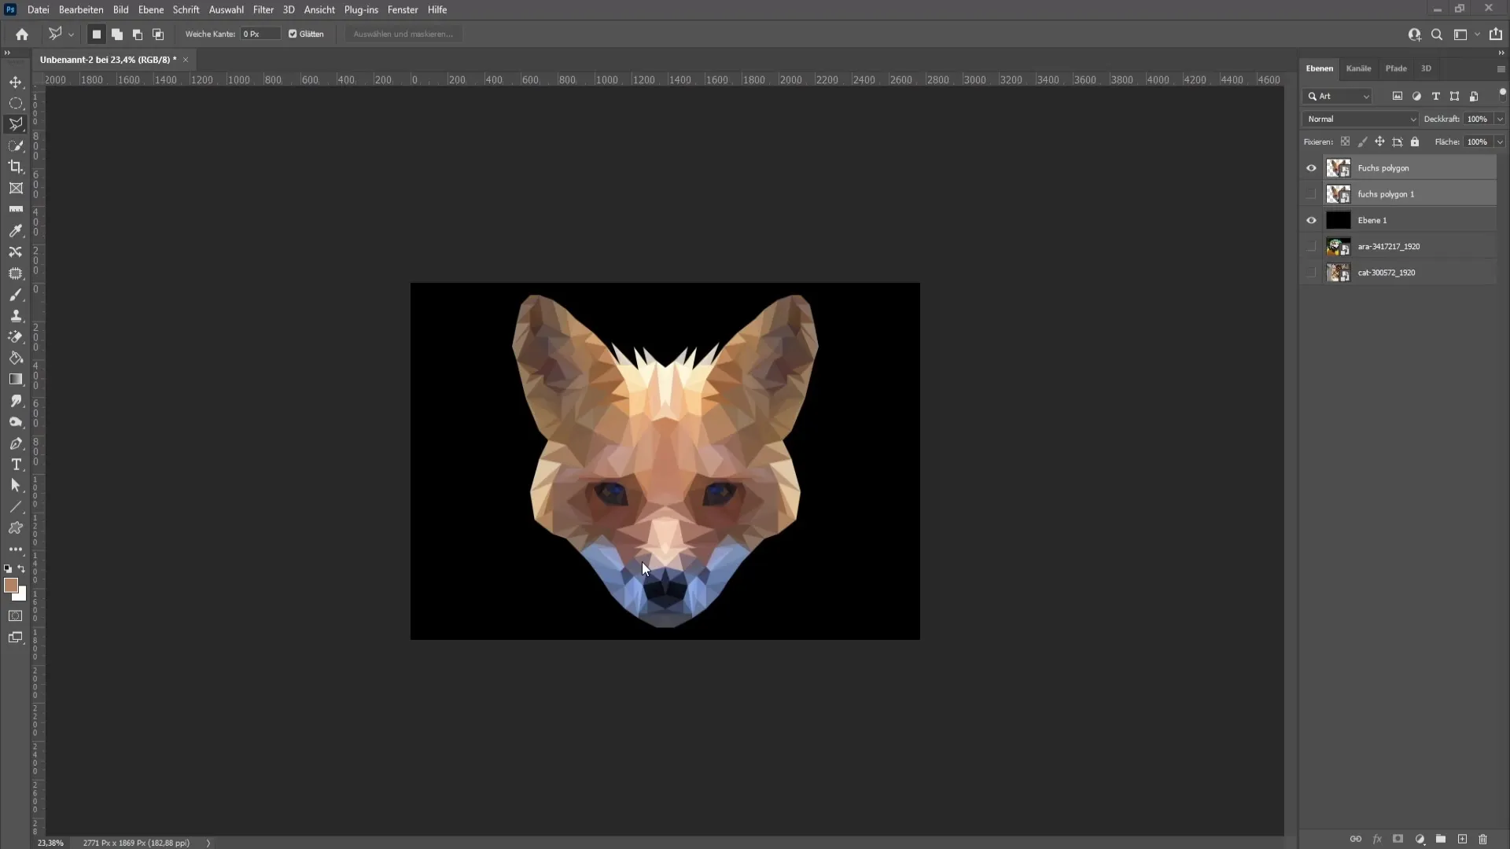Open the Ebene dropdown menu
The image size is (1510, 849).
tap(150, 9)
